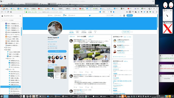Click the blue ツイート button in header

click(x=130, y=16)
